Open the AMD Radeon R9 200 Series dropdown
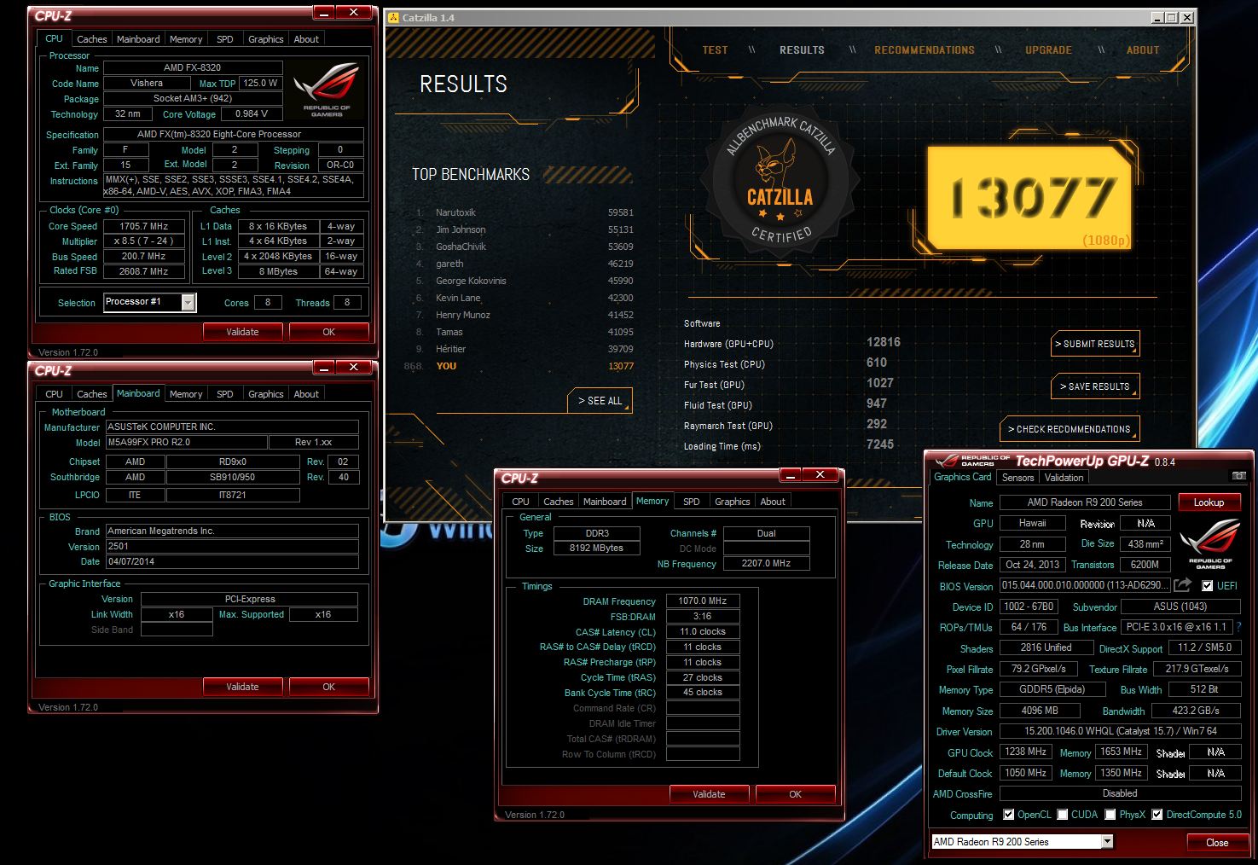The image size is (1258, 865). pyautogui.click(x=1107, y=842)
